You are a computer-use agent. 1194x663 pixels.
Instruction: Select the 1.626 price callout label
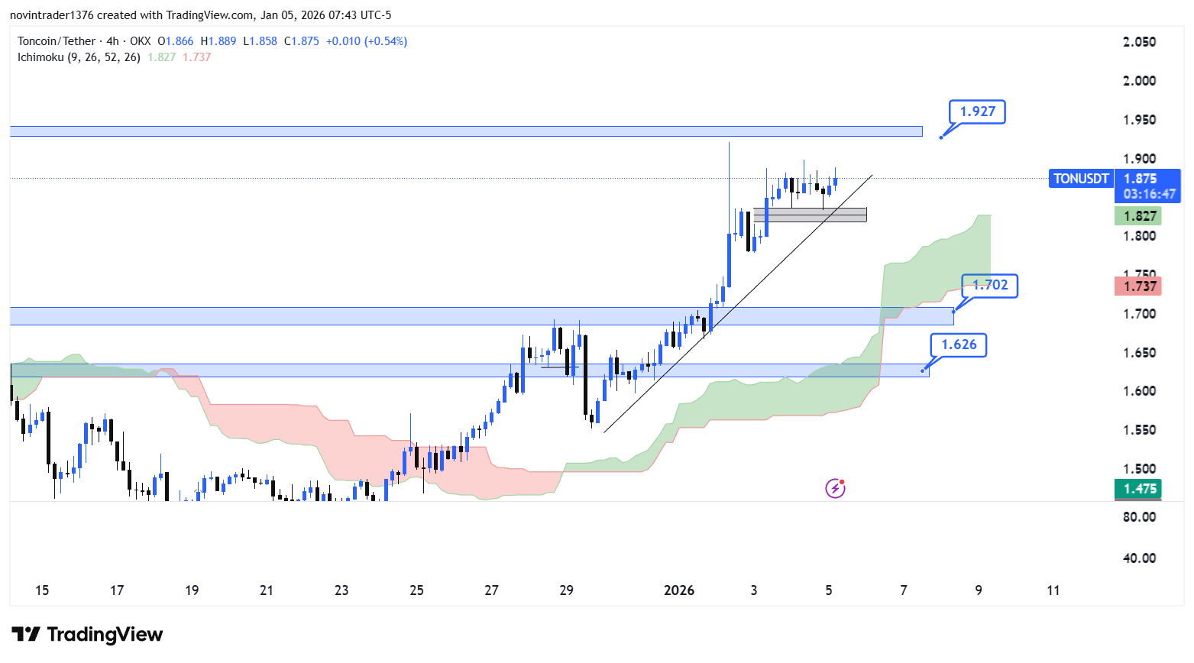click(959, 344)
